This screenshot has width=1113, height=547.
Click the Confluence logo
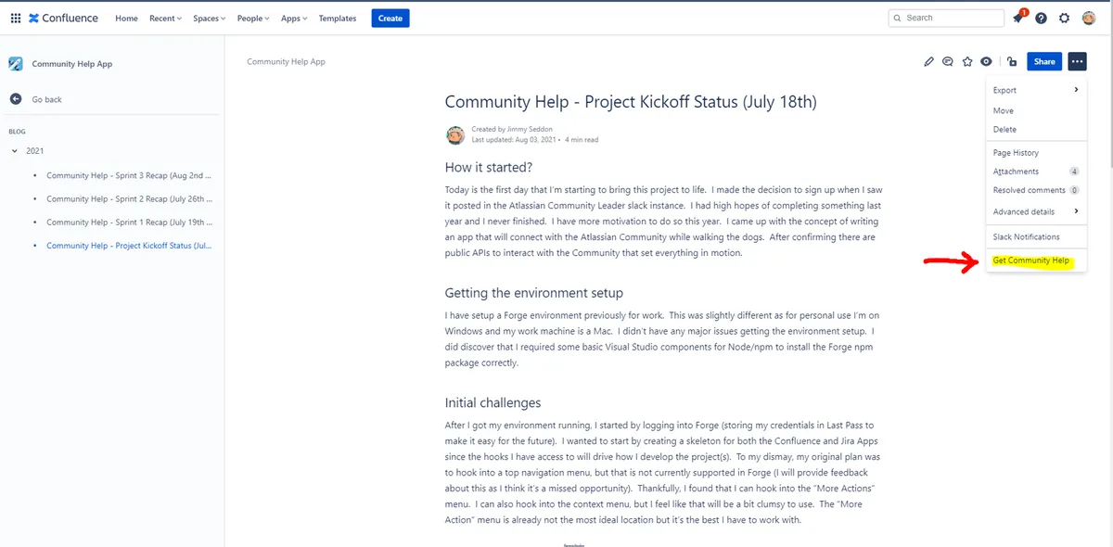coord(64,18)
